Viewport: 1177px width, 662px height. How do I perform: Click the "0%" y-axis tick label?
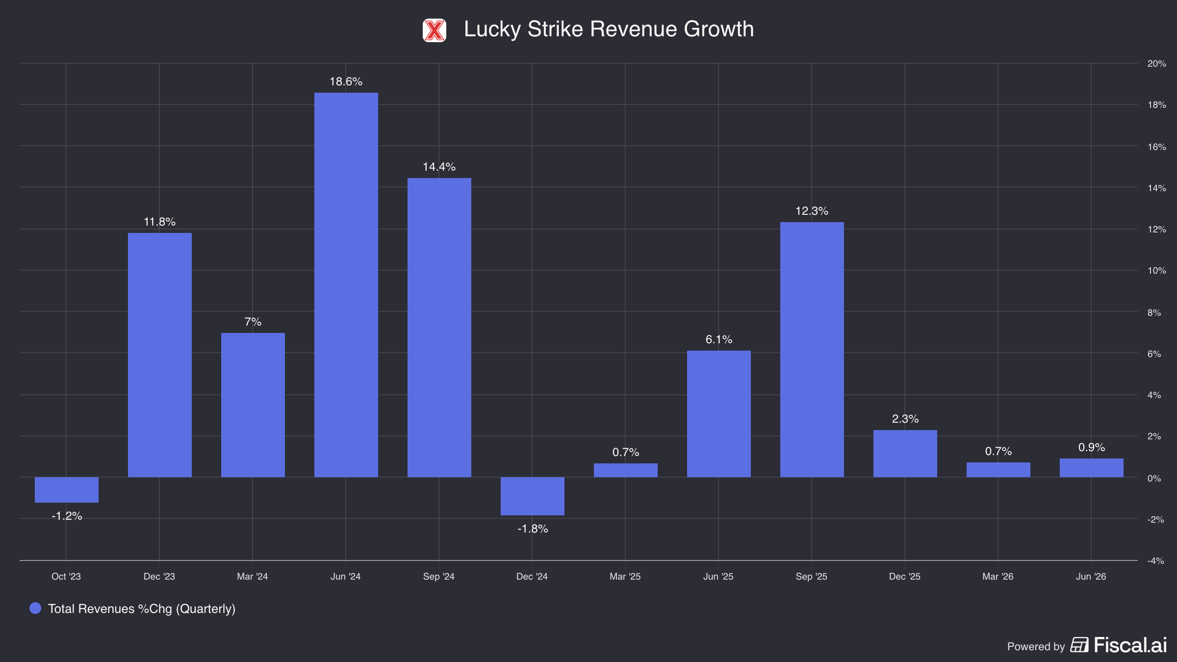tap(1154, 478)
